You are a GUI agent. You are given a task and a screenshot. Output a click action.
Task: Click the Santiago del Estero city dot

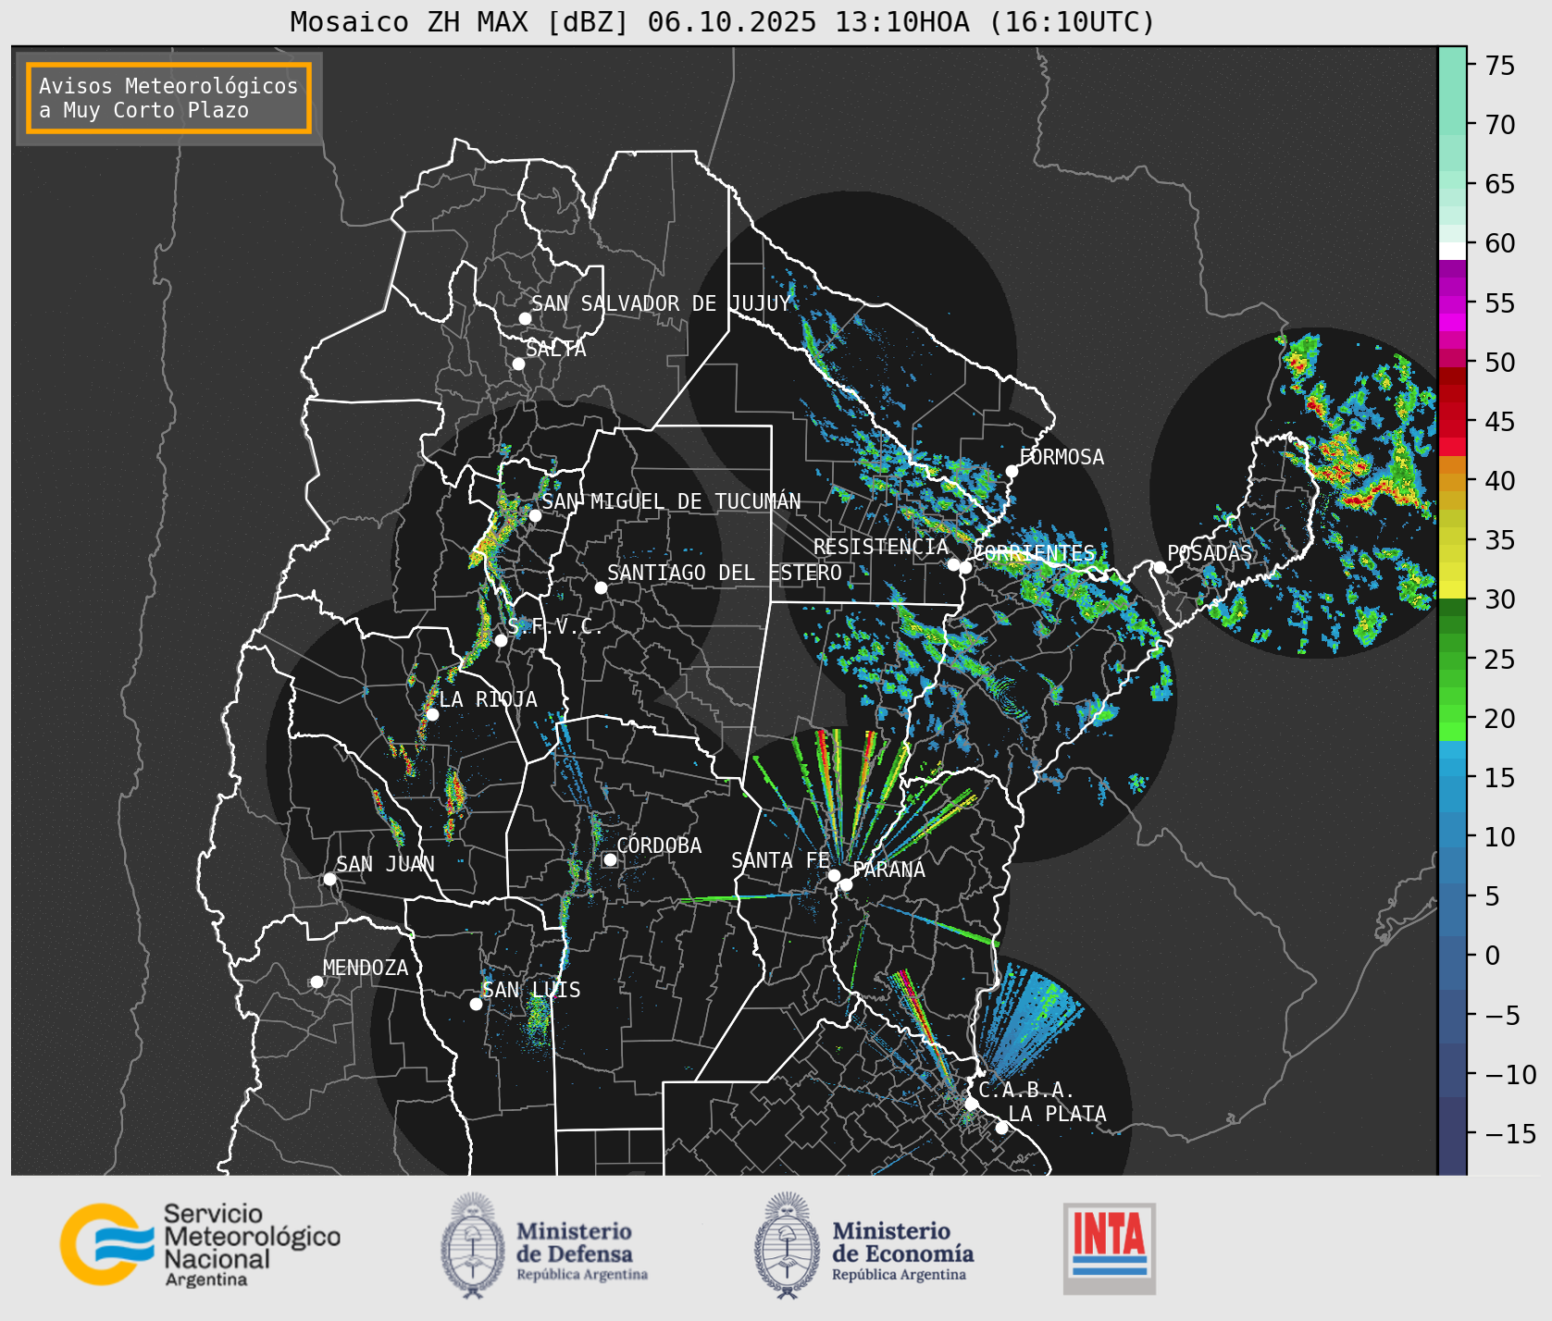point(601,587)
